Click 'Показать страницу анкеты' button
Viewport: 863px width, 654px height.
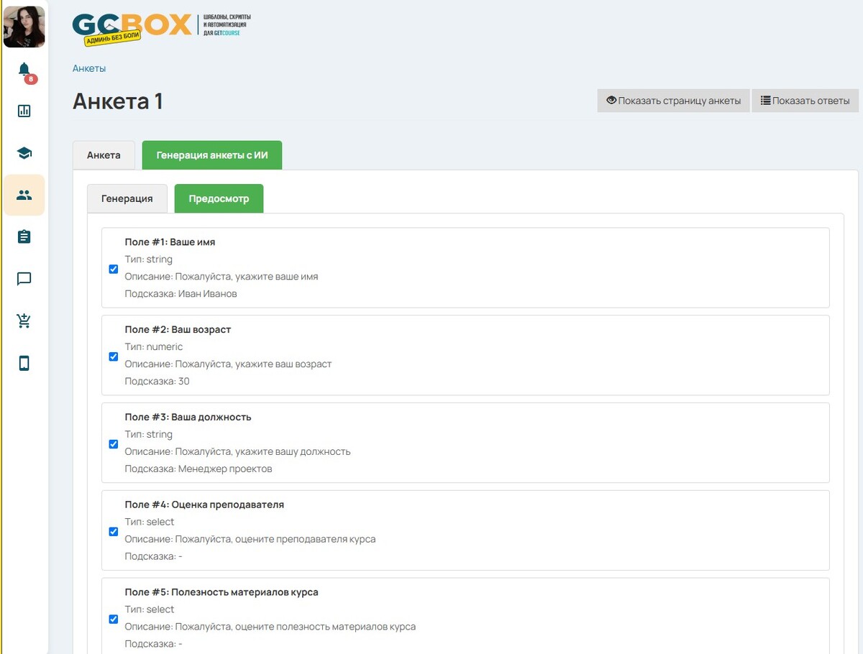[x=673, y=101]
